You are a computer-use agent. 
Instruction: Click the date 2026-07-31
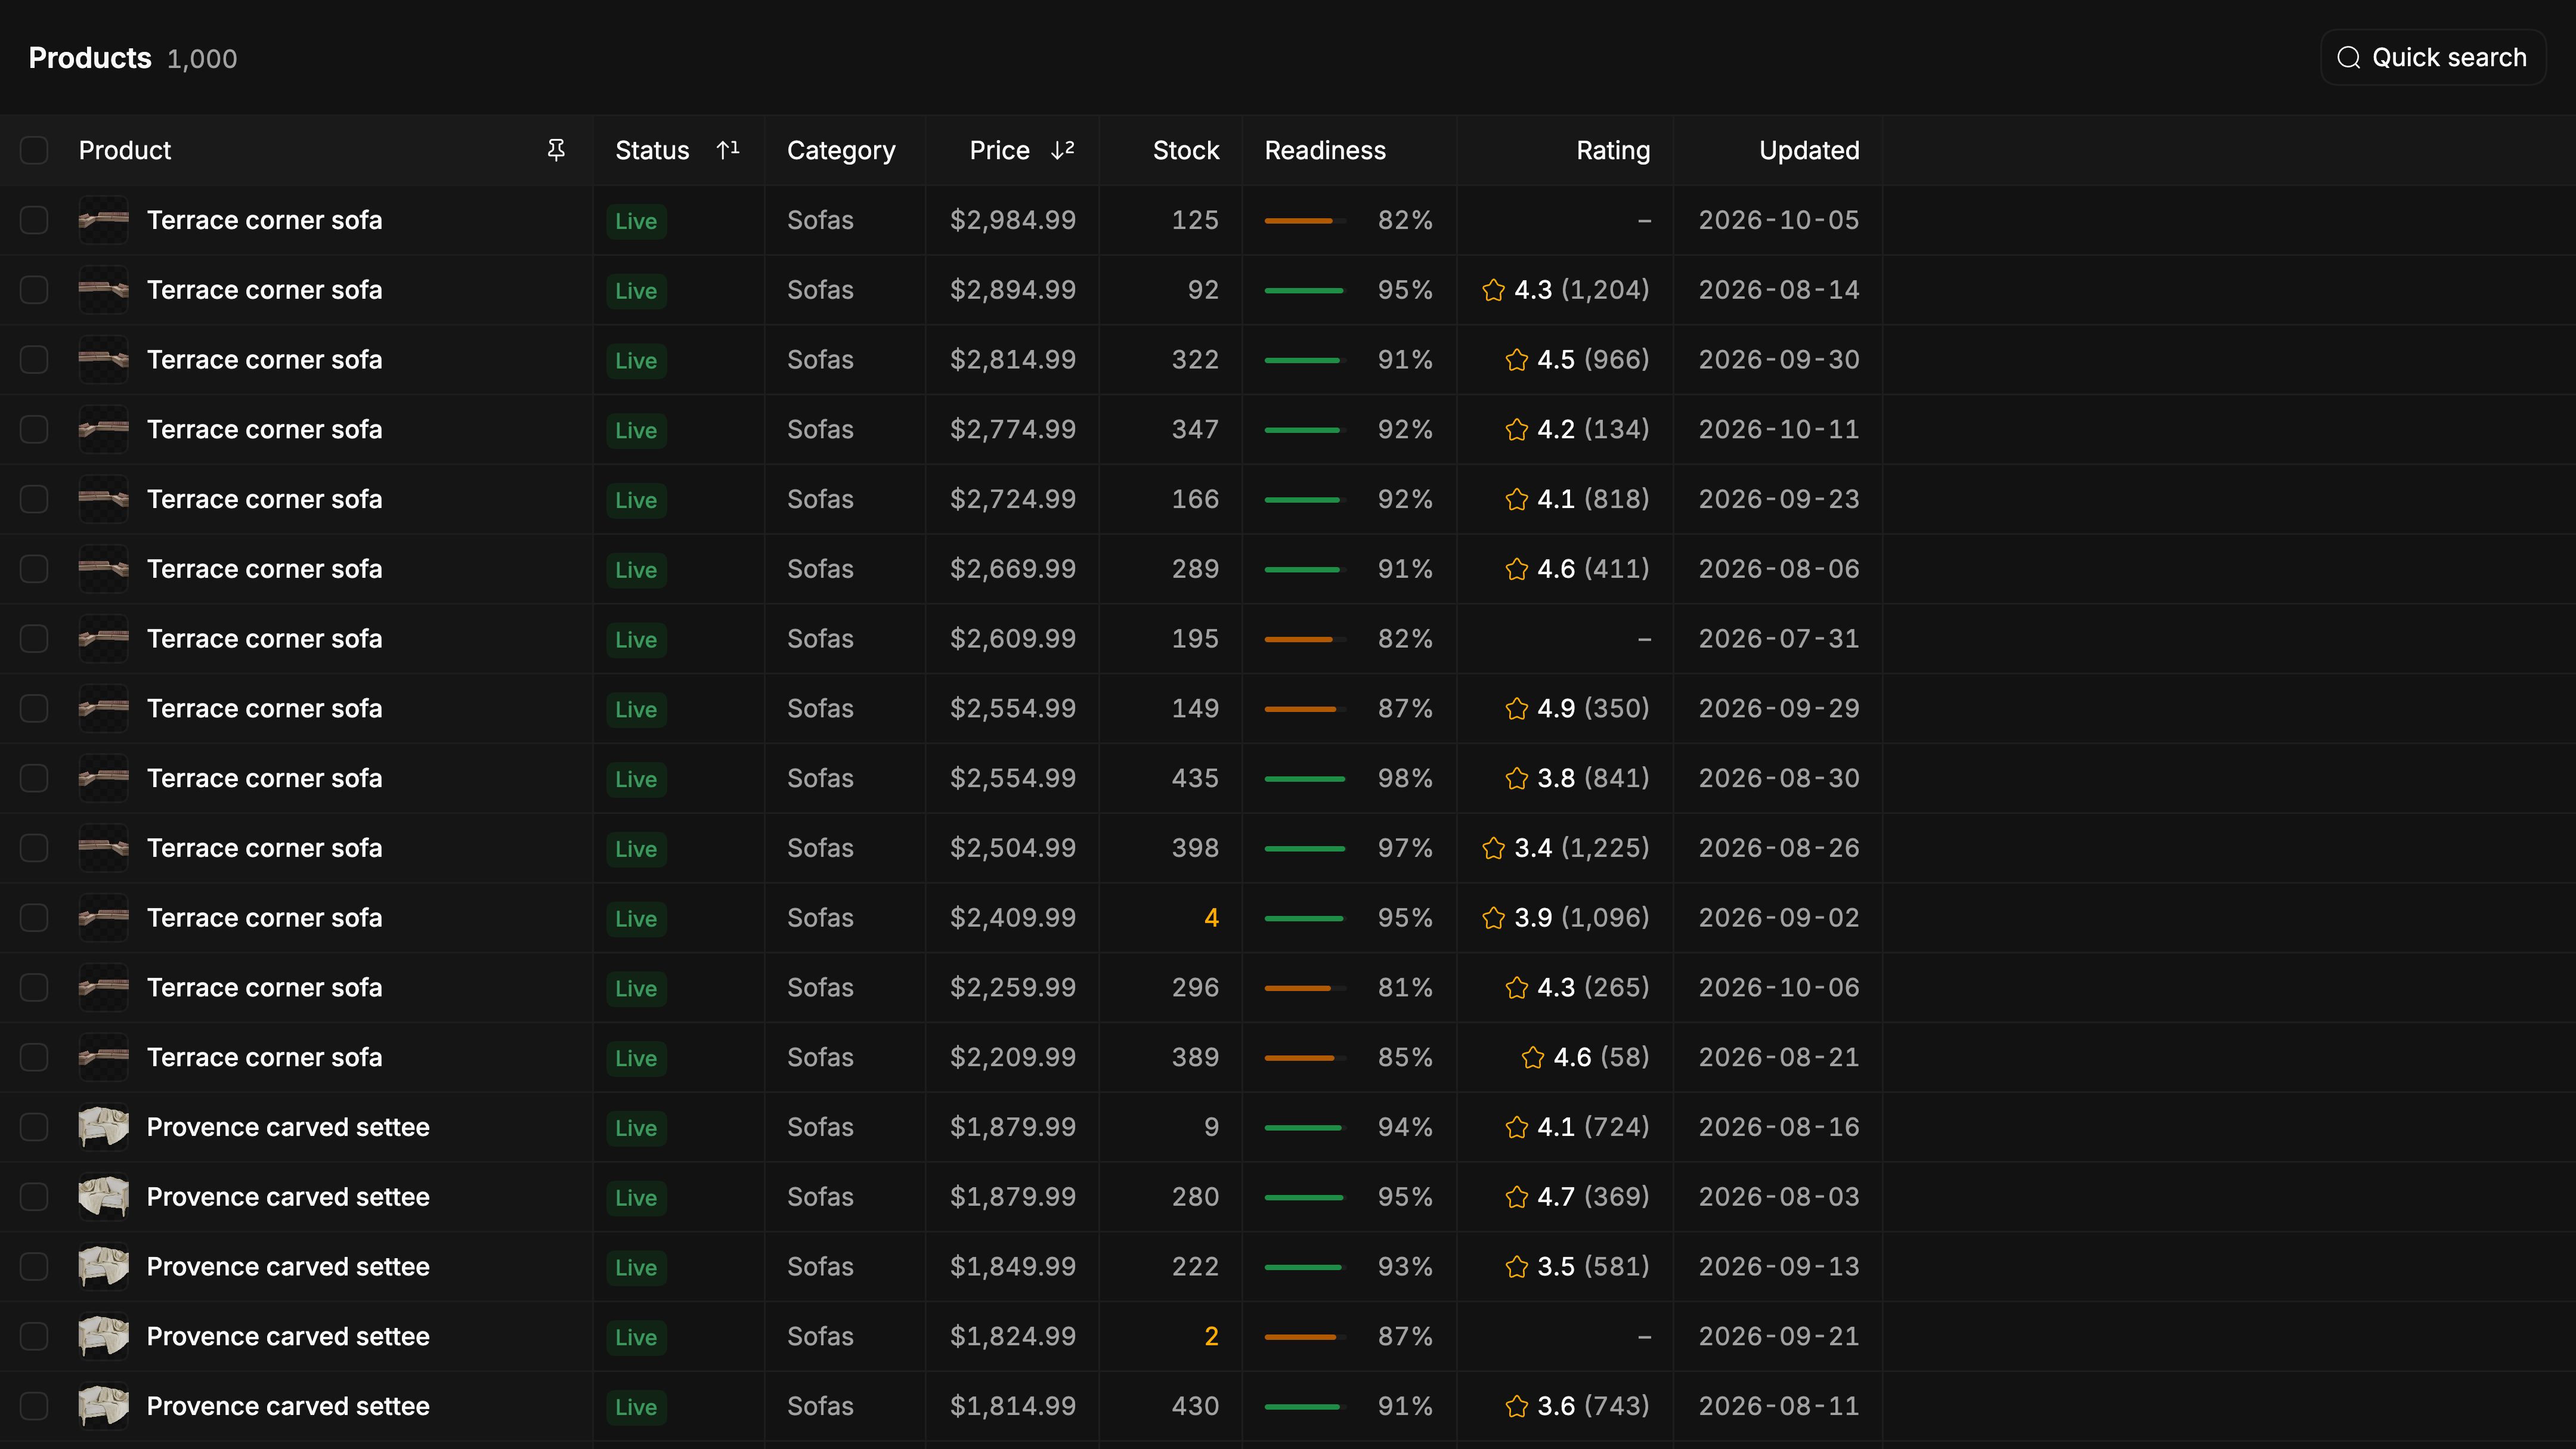pos(1778,639)
